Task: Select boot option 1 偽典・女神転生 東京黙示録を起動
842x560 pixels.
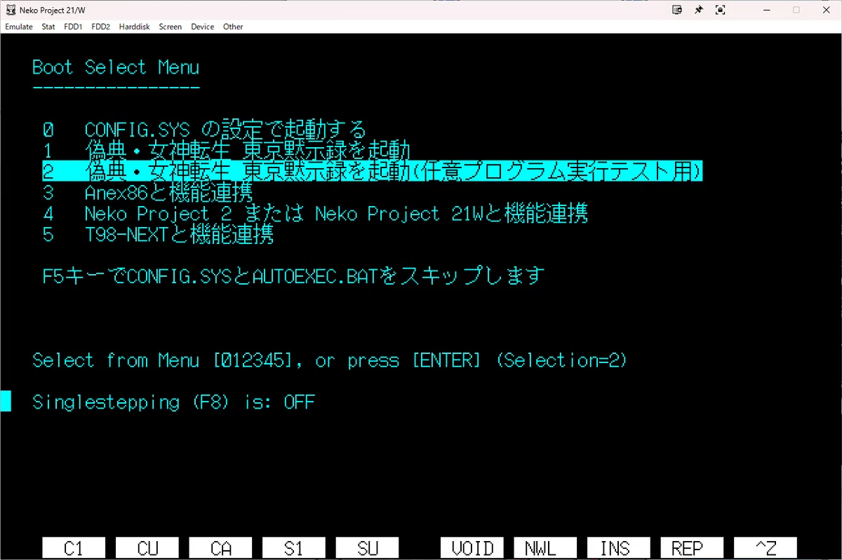Action: (226, 151)
